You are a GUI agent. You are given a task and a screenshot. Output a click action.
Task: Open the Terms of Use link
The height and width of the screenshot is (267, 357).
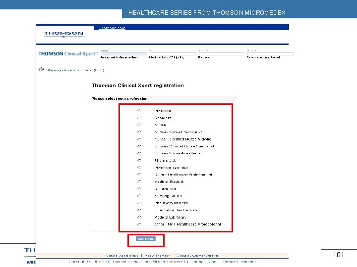click(x=203, y=262)
